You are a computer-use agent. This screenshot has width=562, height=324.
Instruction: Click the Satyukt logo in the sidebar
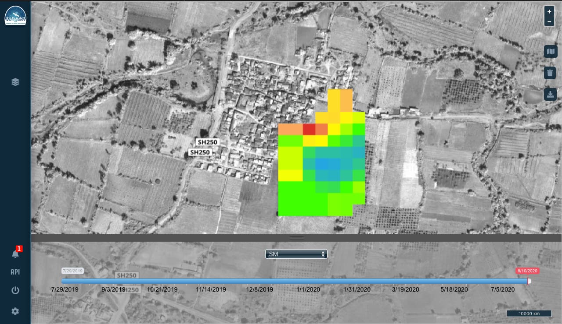coord(15,16)
